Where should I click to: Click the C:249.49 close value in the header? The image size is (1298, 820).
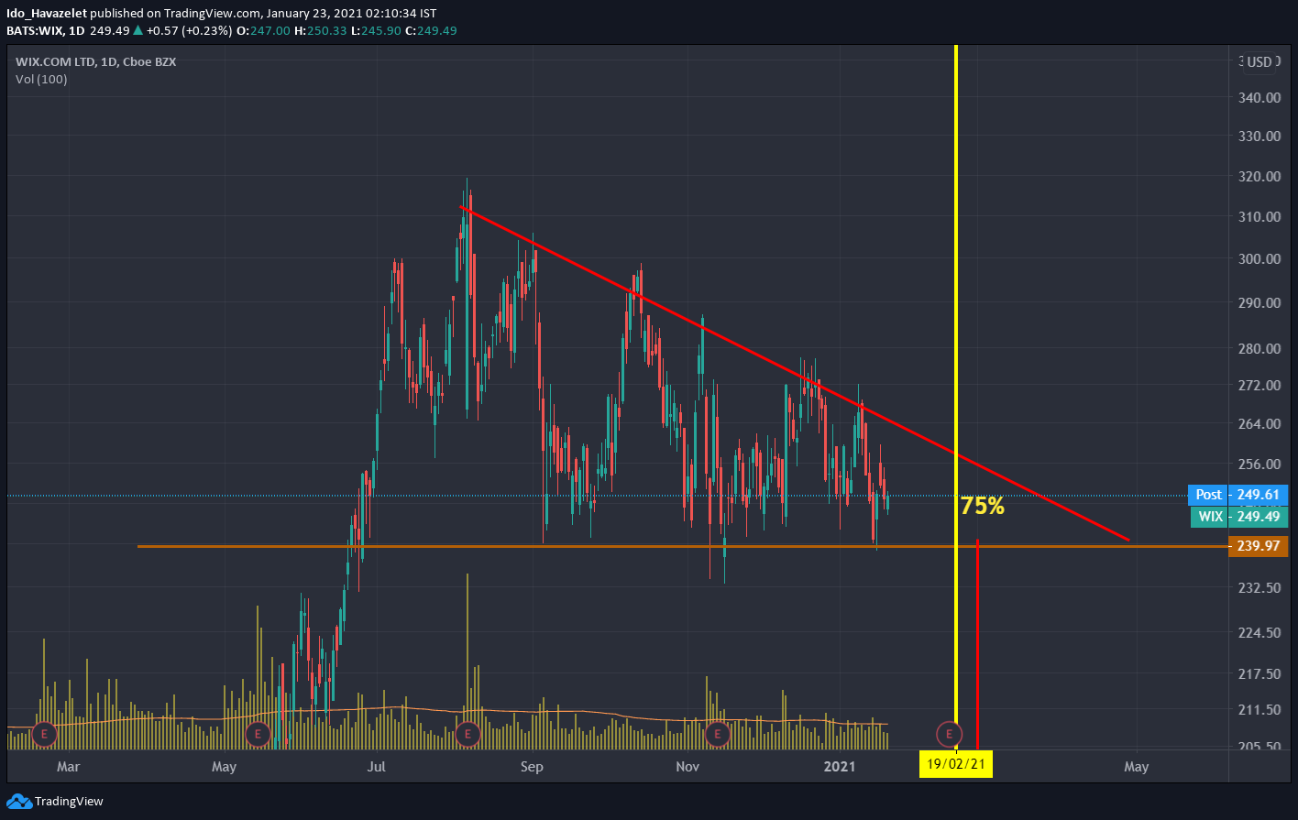coord(431,30)
